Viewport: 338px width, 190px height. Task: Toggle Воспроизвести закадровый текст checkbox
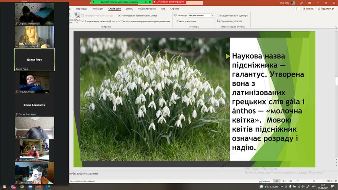tap(83, 21)
